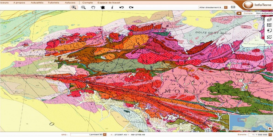Expand the 'Aller directement à' dropdown

click(225, 7)
